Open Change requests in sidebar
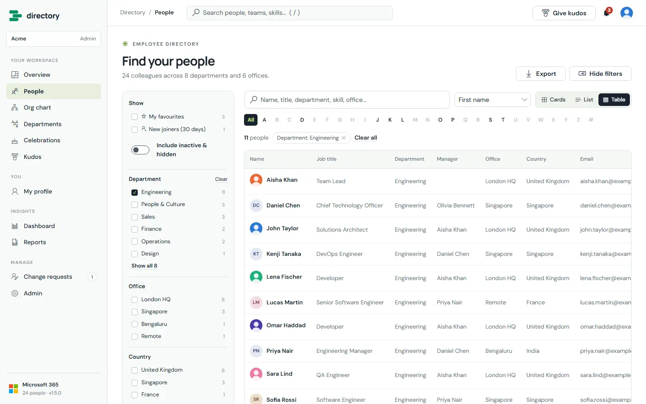Viewport: 646px width, 404px height. point(53,277)
